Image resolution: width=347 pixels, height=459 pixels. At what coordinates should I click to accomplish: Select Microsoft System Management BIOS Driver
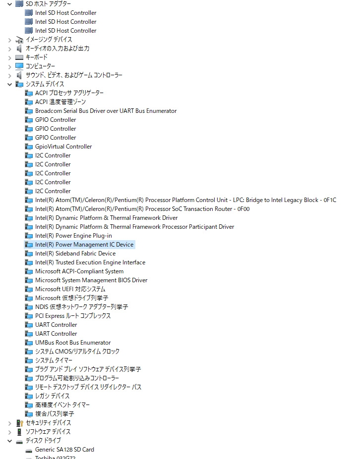point(91,280)
